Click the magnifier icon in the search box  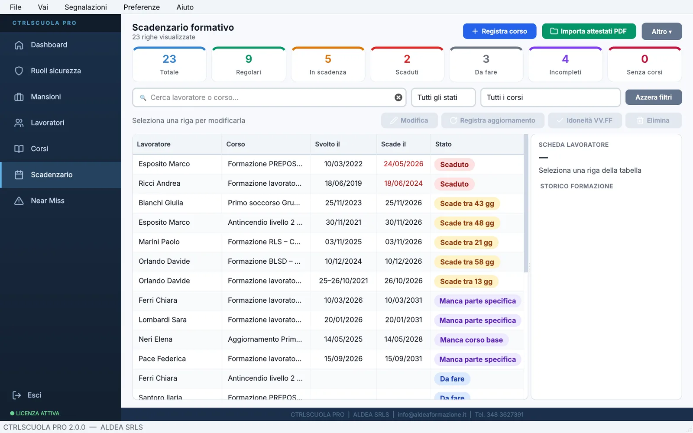(x=143, y=98)
